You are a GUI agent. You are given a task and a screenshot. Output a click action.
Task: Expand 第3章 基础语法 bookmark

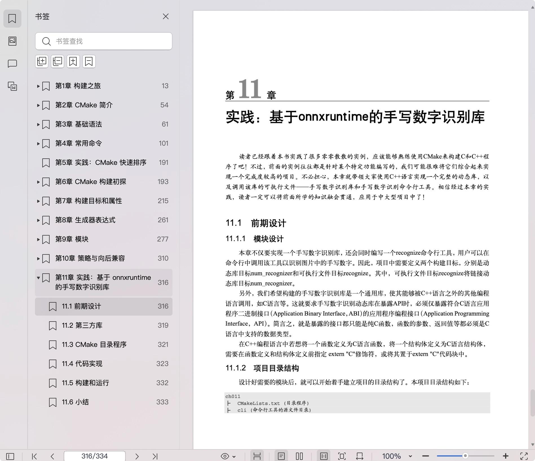[x=38, y=124]
